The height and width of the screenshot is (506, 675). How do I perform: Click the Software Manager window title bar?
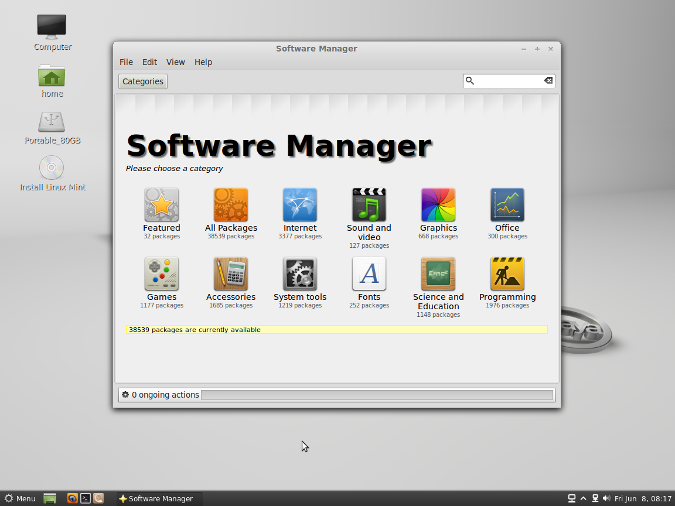click(x=316, y=49)
